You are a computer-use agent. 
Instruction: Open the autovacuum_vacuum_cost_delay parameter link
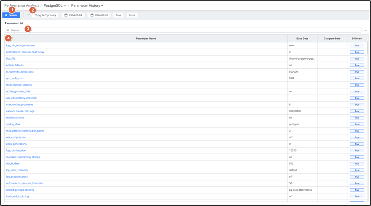[x=25, y=52]
